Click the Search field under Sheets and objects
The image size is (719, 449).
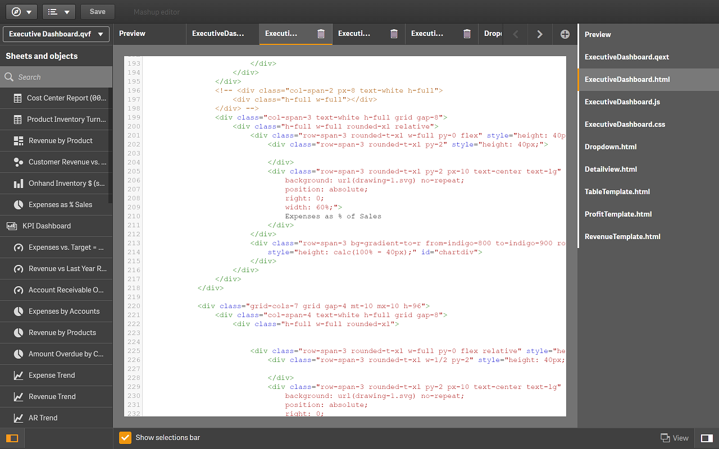(56, 76)
